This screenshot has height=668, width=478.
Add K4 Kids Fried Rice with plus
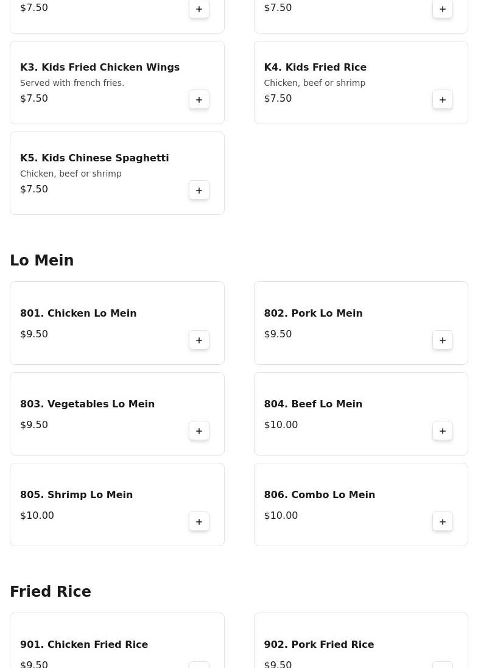coord(443,99)
